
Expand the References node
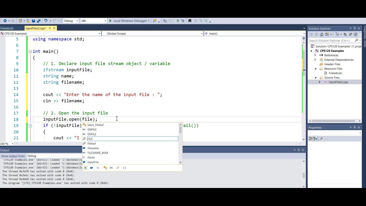tap(315, 55)
